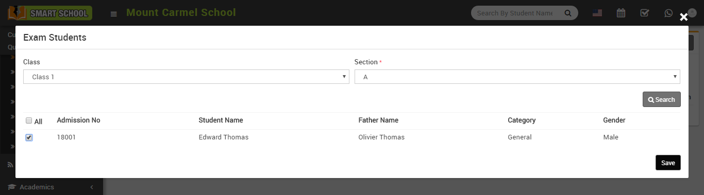The height and width of the screenshot is (195, 704).
Task: Click the Smart School logo
Action: click(x=50, y=13)
